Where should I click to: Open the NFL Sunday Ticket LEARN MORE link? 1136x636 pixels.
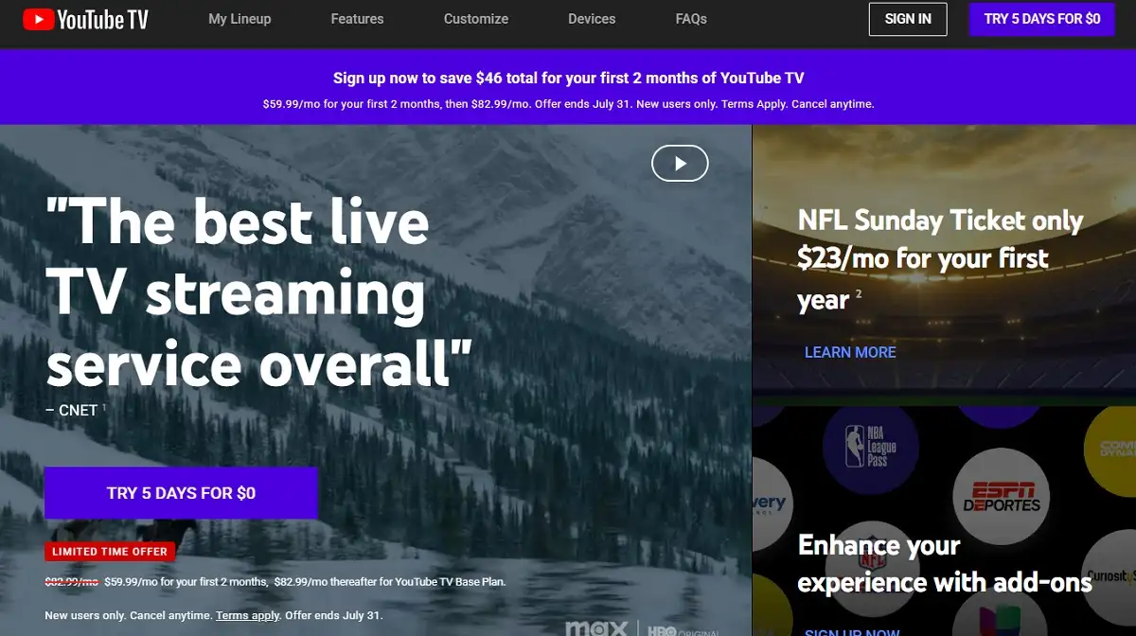850,352
